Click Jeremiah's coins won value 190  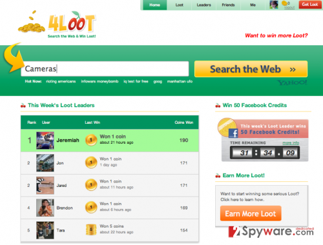coord(184,141)
